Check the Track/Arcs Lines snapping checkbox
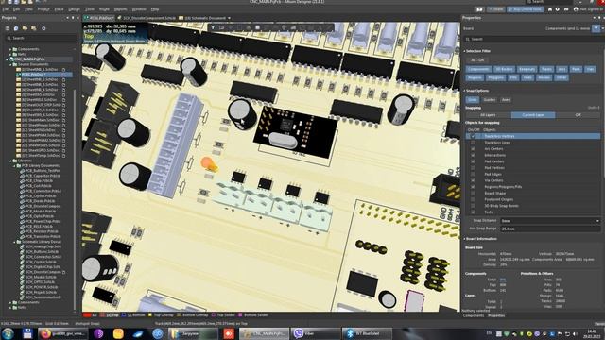This screenshot has height=340, width=605. [x=473, y=143]
